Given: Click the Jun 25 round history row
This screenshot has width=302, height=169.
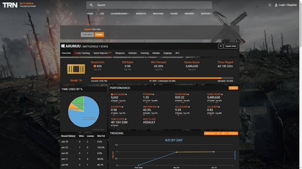Looking at the screenshot, I should (x=84, y=141).
